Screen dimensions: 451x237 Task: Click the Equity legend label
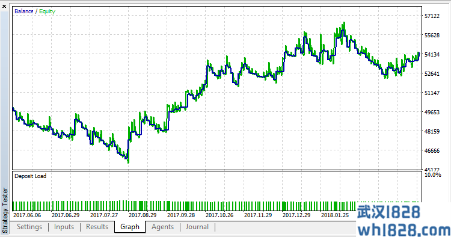[47, 11]
